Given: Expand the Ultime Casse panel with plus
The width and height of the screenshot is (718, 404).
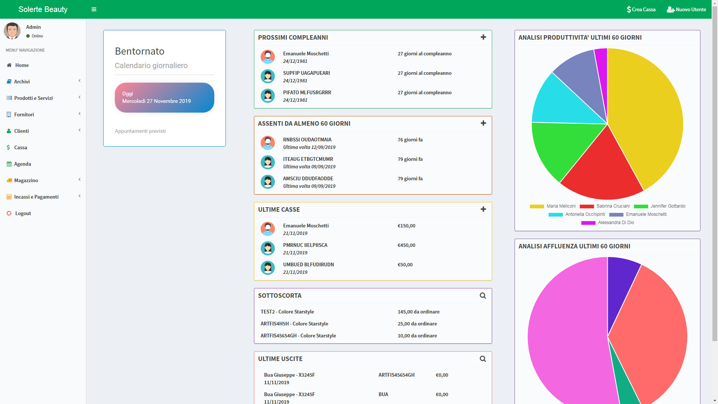Looking at the screenshot, I should click(483, 209).
